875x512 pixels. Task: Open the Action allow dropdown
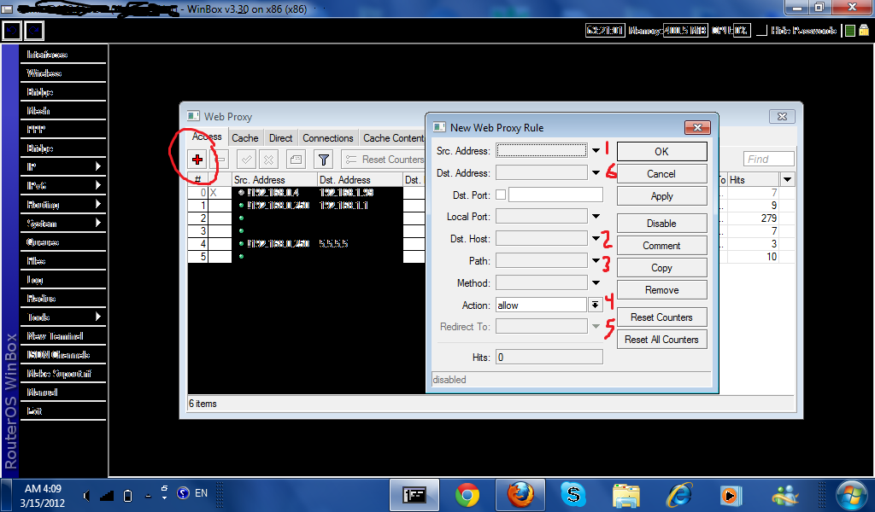[x=596, y=305]
